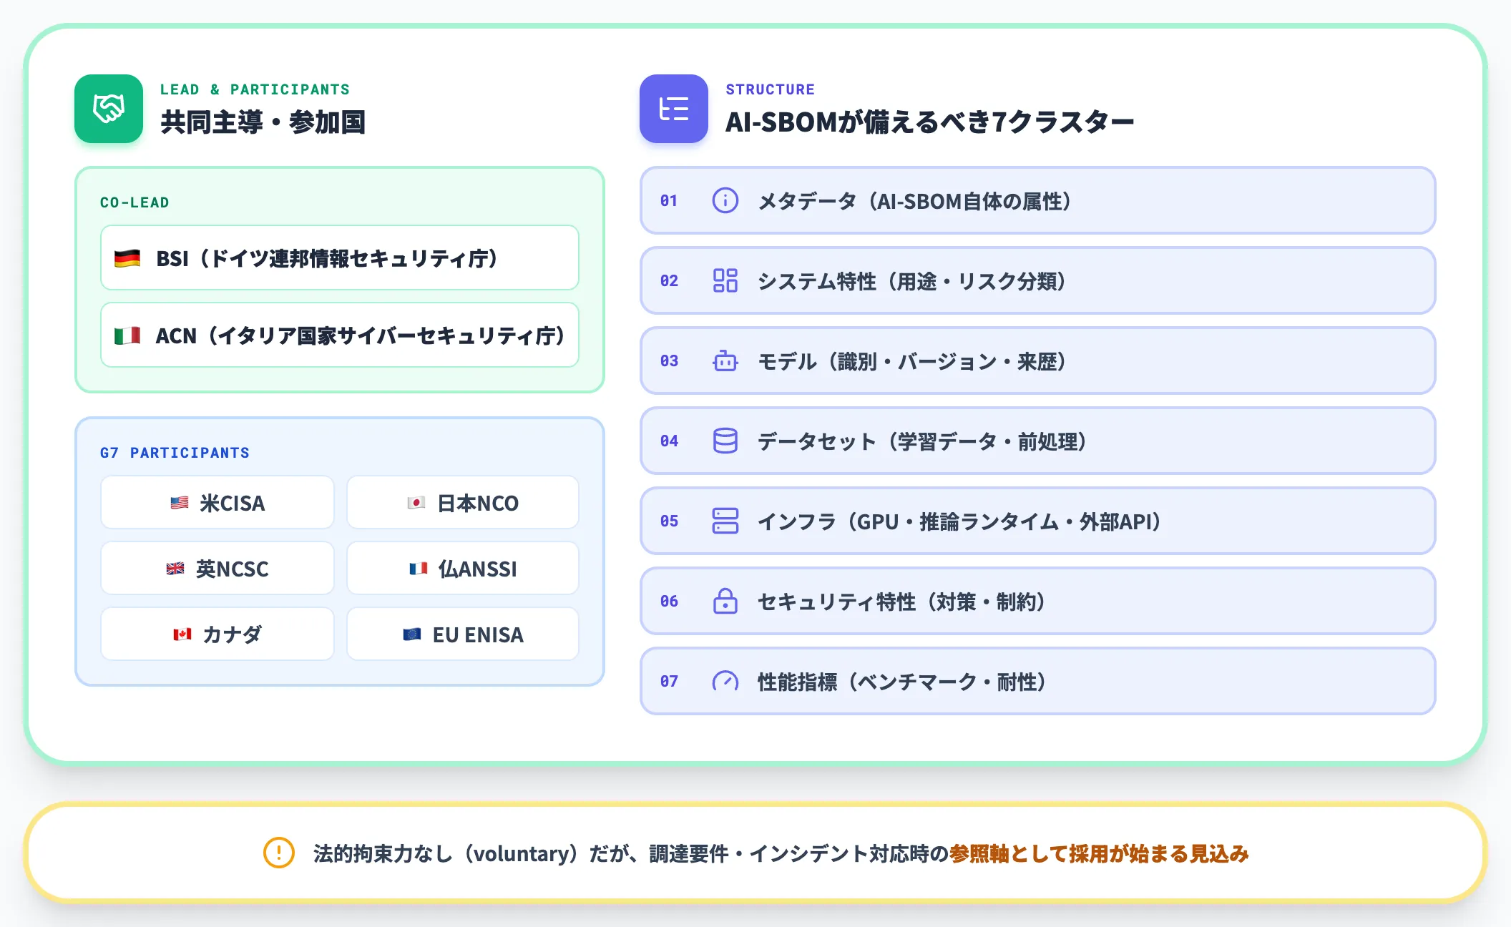Click the EU flag beside EU ENISA
Viewport: 1511px width, 927px height.
click(x=412, y=634)
